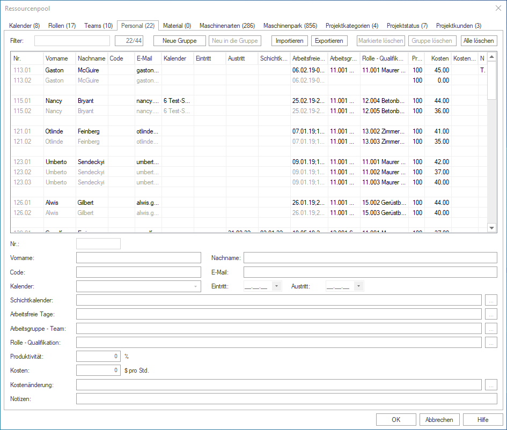
Task: Click Exportieren to export resources
Action: point(329,40)
